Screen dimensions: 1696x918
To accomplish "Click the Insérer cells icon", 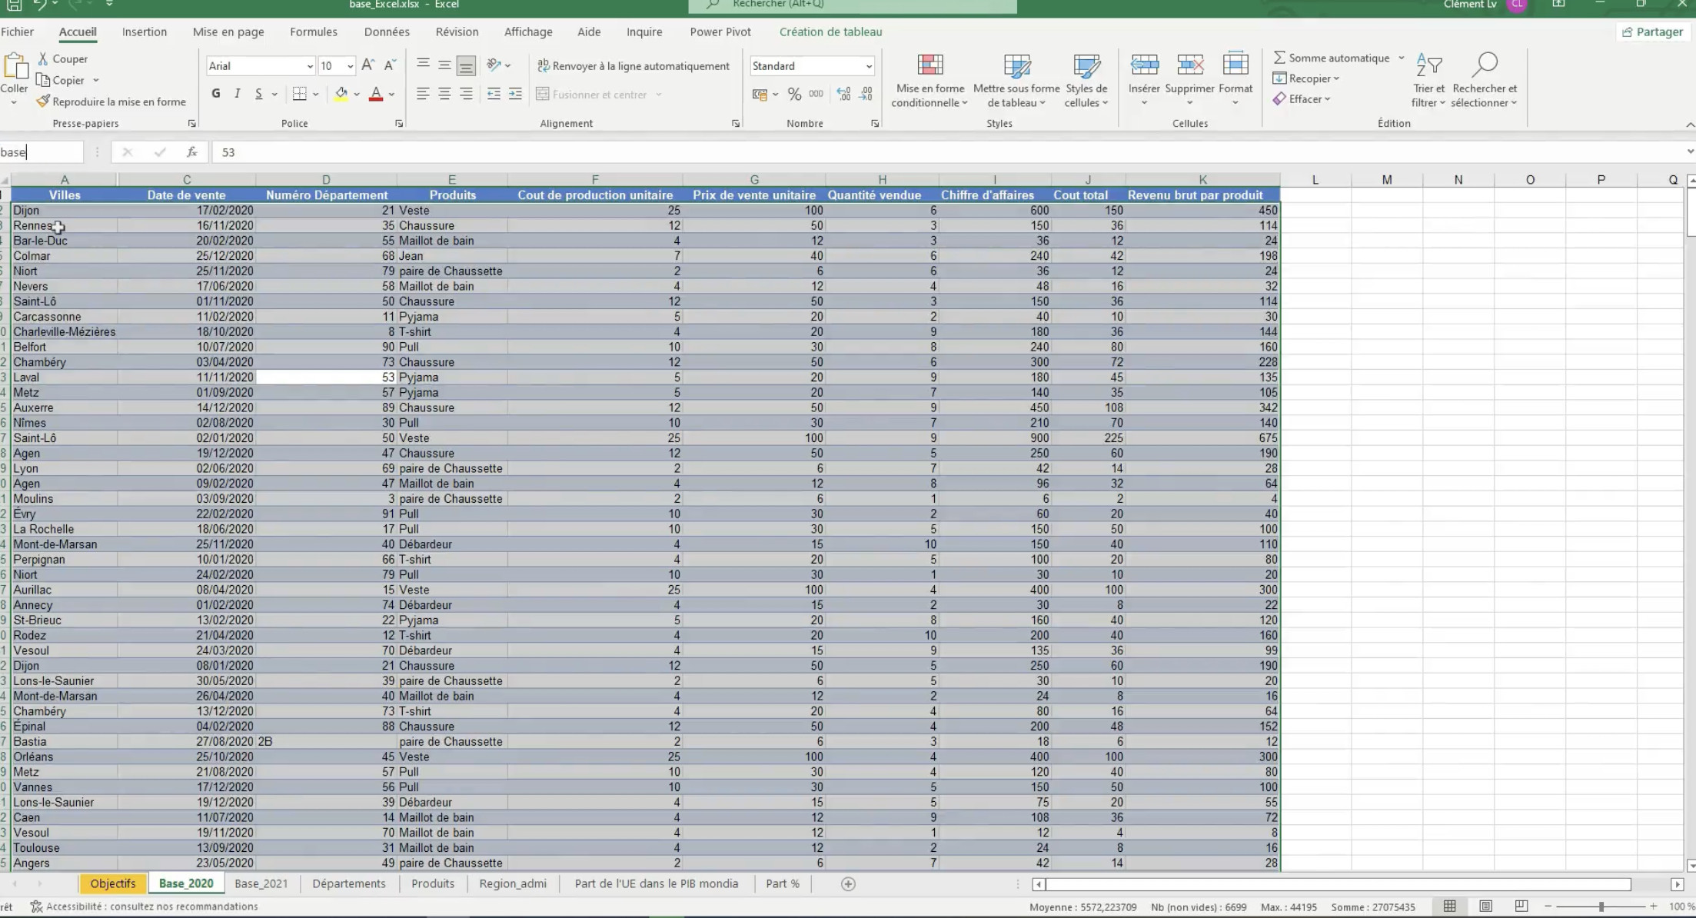I will click(x=1144, y=65).
